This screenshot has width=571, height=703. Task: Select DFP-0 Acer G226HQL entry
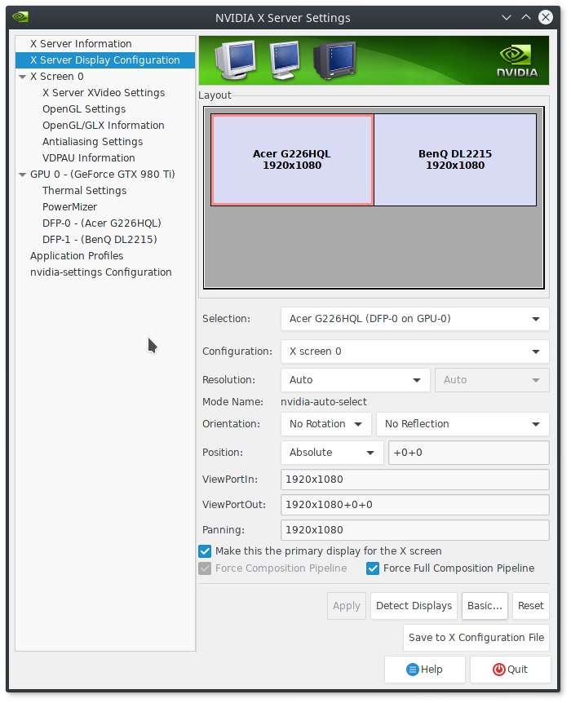(102, 223)
